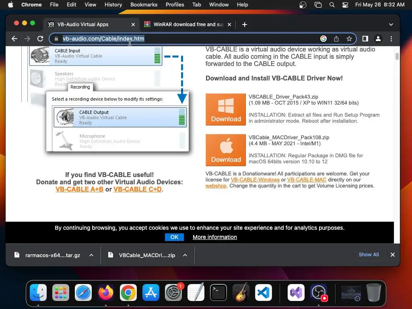Screen dimensions: 412x309
Task: Open VB-CABLE C+D link
Action: point(138,189)
